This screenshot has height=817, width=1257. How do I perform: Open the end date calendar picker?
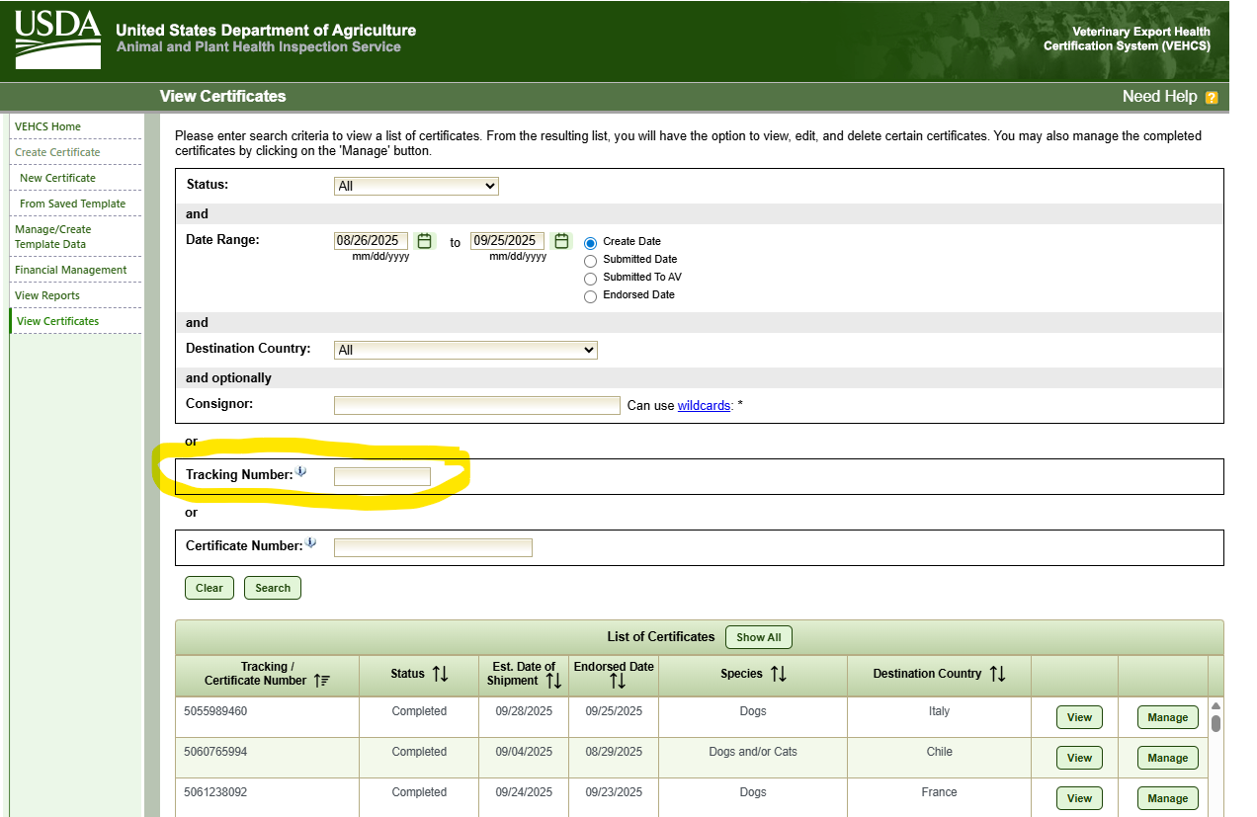click(x=561, y=241)
